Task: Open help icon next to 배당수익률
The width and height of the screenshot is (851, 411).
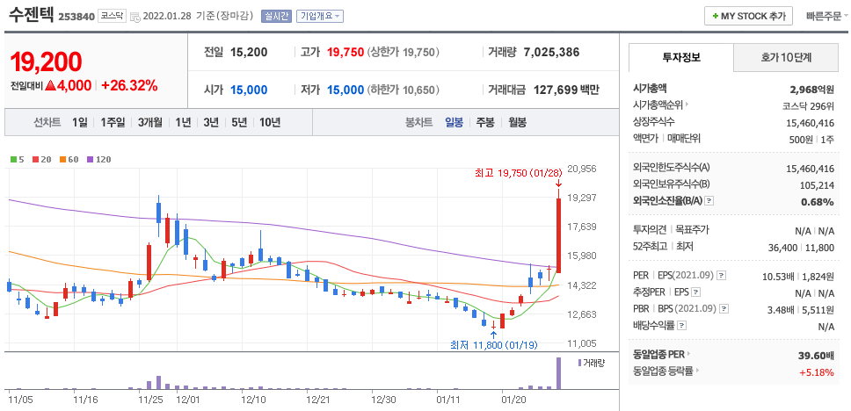Action: [x=682, y=326]
